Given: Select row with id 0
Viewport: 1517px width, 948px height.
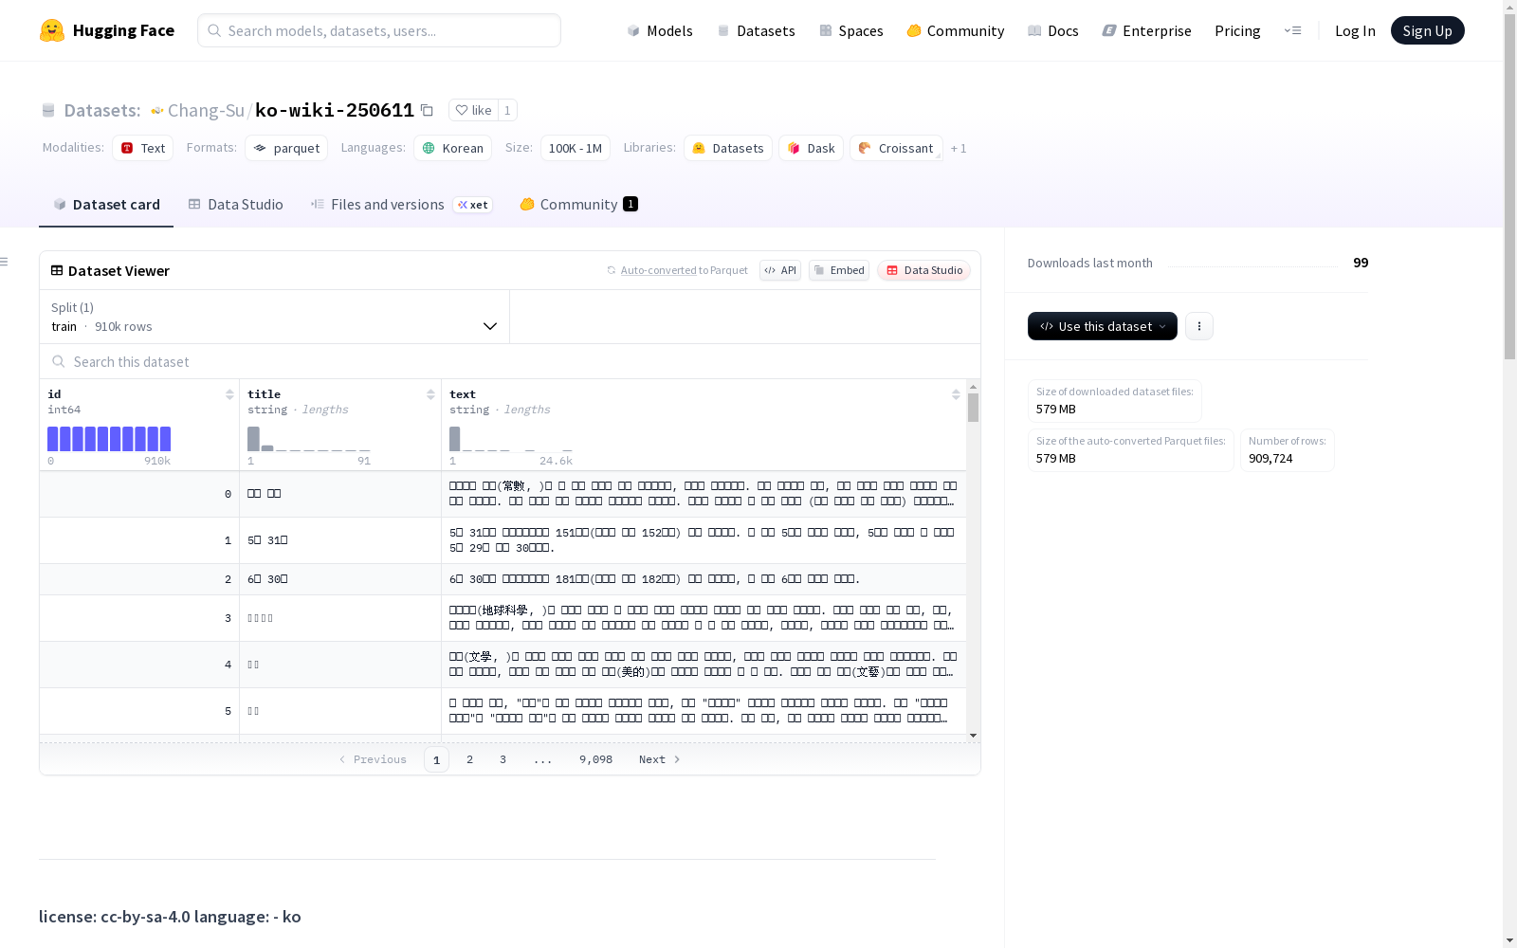Looking at the screenshot, I should (x=503, y=494).
